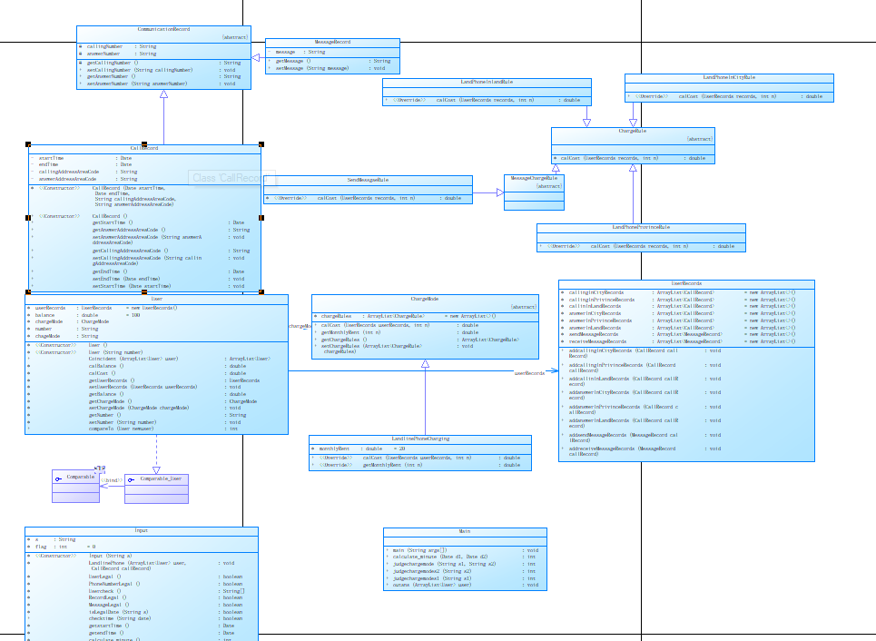Click the SendMessageRule class title
This screenshot has height=641, width=876.
(368, 180)
